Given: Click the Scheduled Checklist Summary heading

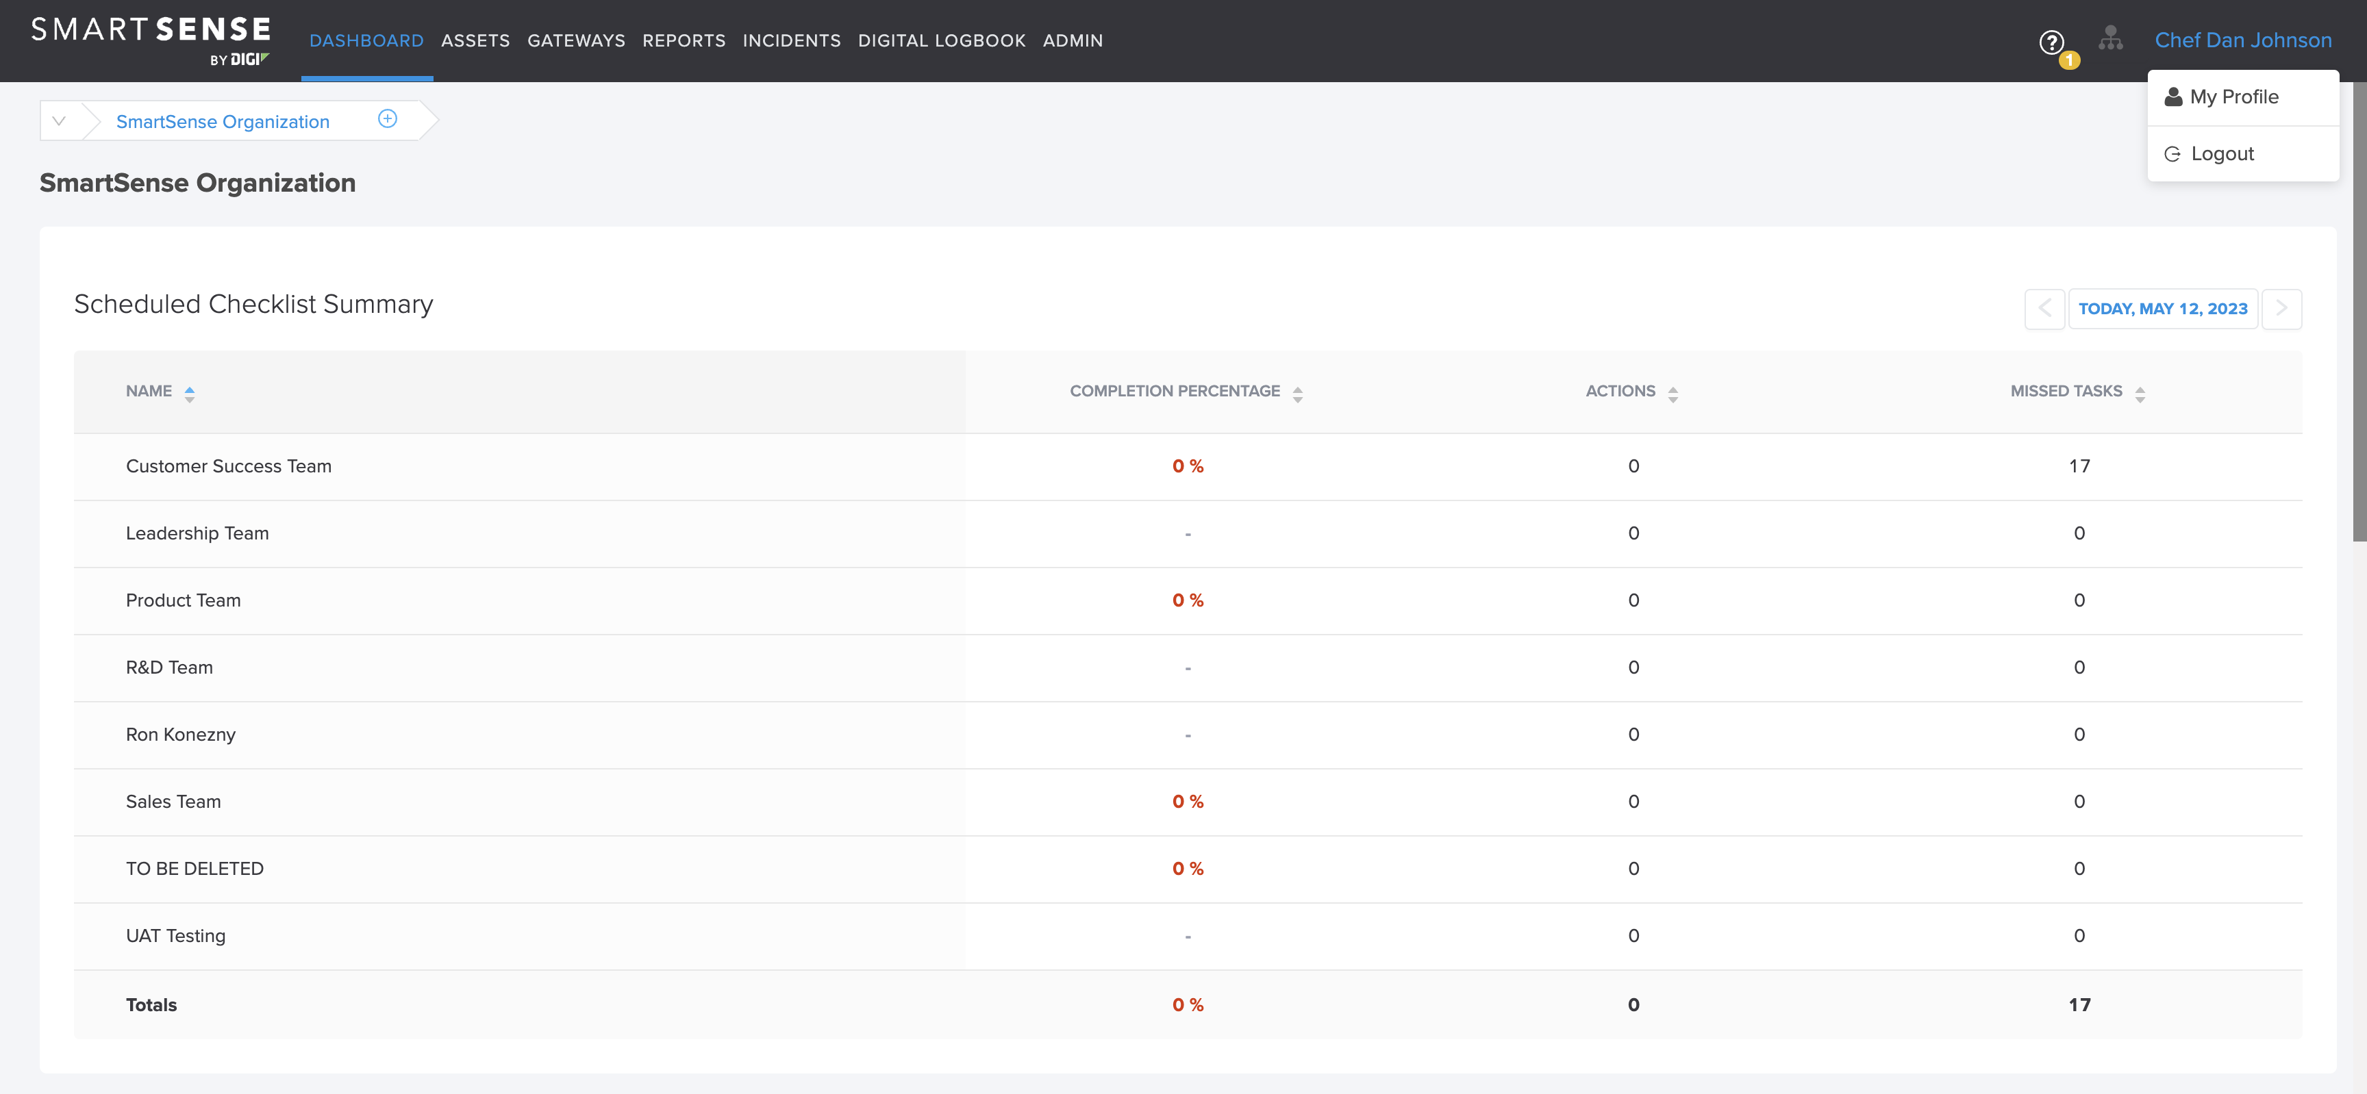Looking at the screenshot, I should [x=253, y=304].
